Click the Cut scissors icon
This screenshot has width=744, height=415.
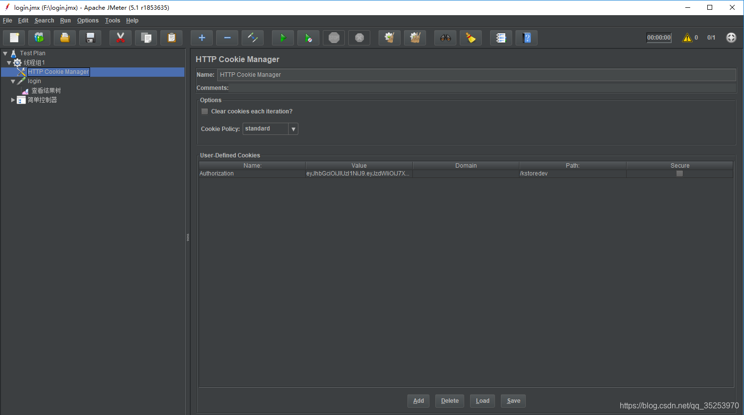coord(120,38)
